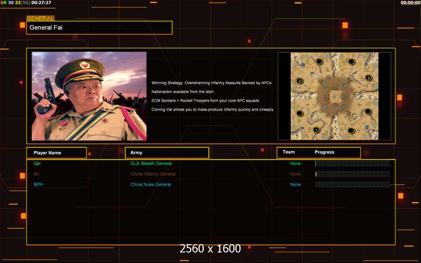Click the yellow GENERAL label
The height and width of the screenshot is (263, 421).
[40, 18]
